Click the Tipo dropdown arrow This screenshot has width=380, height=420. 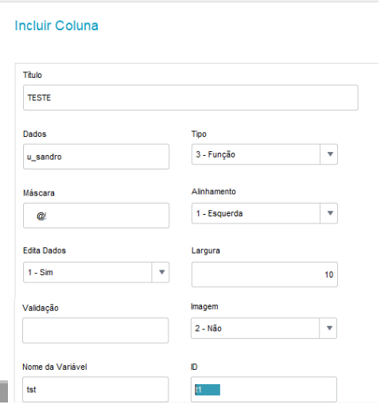coord(330,154)
